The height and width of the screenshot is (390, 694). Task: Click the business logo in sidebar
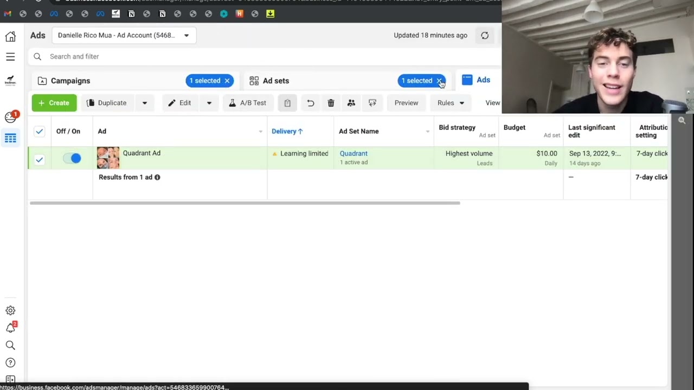[10, 81]
